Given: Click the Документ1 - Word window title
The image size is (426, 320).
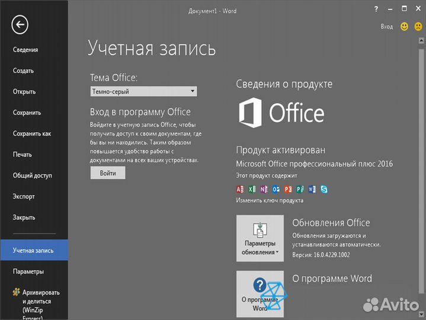Looking at the screenshot, I should click(x=213, y=11).
